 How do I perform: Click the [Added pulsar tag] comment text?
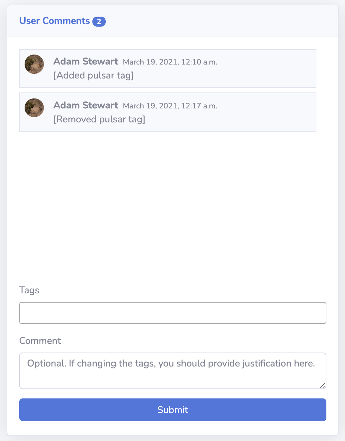(x=93, y=75)
